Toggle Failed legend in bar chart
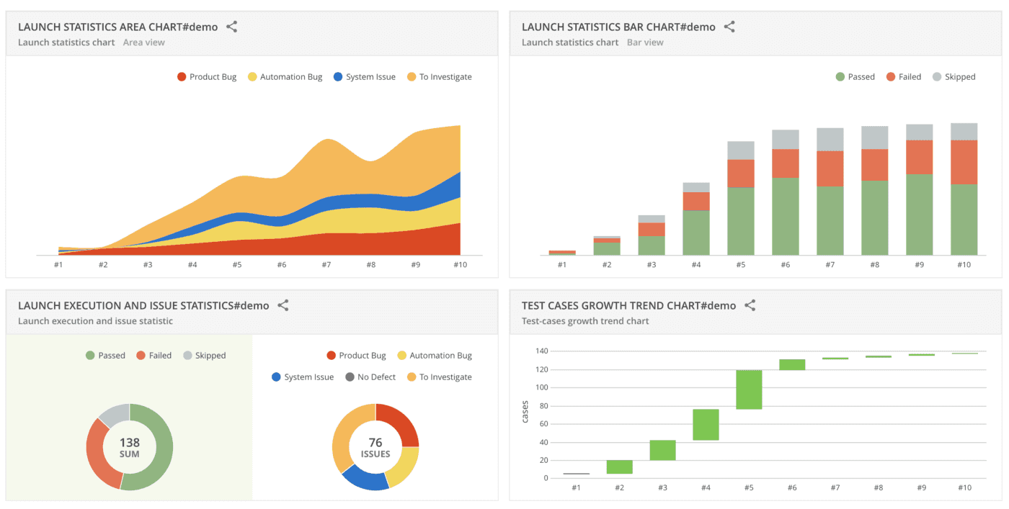This screenshot has height=509, width=1009. click(x=903, y=77)
